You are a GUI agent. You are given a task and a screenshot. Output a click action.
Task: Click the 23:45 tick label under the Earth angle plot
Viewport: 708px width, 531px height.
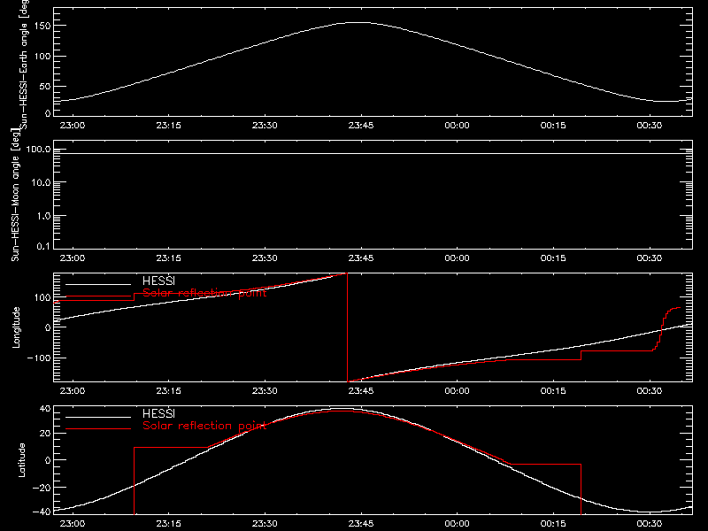(x=361, y=125)
